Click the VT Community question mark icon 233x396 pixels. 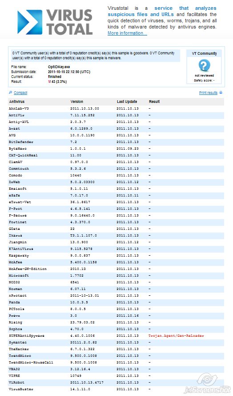(x=204, y=65)
